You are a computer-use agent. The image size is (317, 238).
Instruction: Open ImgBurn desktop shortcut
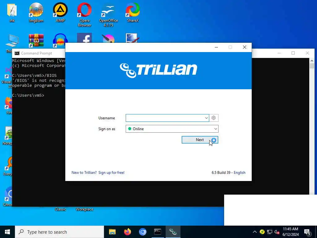tap(36, 12)
